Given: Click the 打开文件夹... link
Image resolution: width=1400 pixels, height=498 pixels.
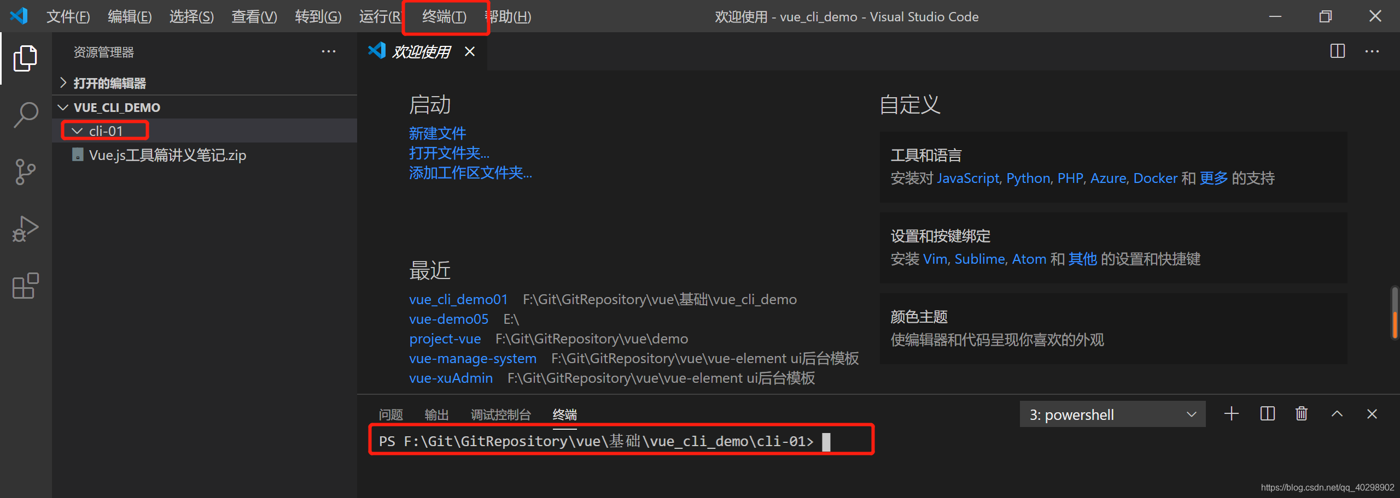Looking at the screenshot, I should pos(450,153).
